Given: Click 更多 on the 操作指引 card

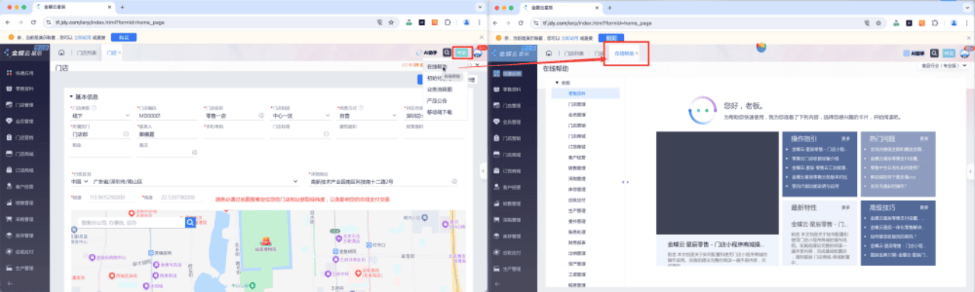Looking at the screenshot, I should pyautogui.click(x=846, y=139).
